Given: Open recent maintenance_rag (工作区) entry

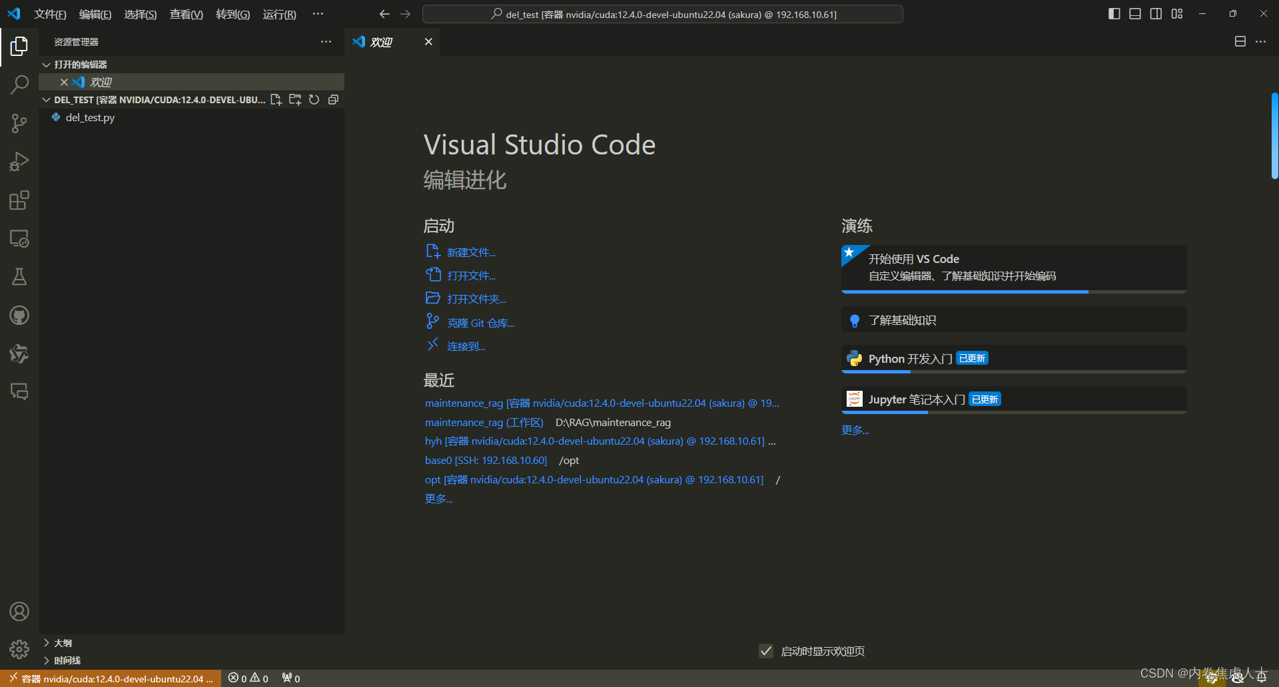Looking at the screenshot, I should 484,423.
